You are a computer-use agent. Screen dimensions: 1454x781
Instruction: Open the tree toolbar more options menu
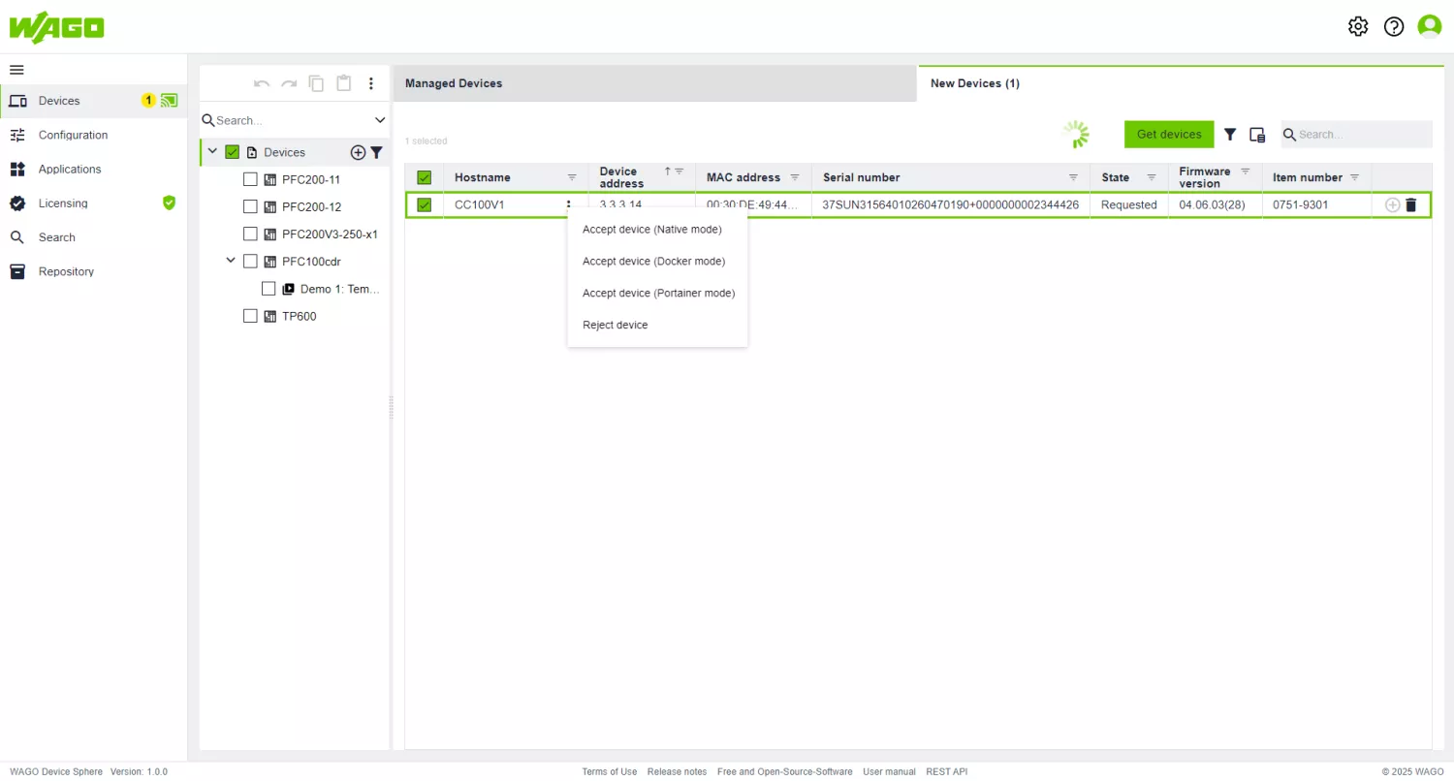pyautogui.click(x=370, y=83)
